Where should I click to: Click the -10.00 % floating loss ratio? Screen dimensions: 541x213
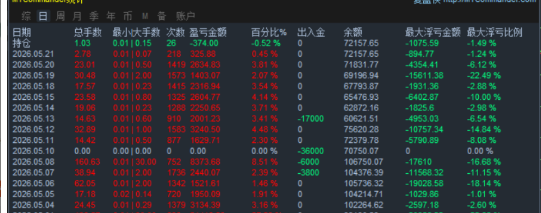[x=484, y=97]
